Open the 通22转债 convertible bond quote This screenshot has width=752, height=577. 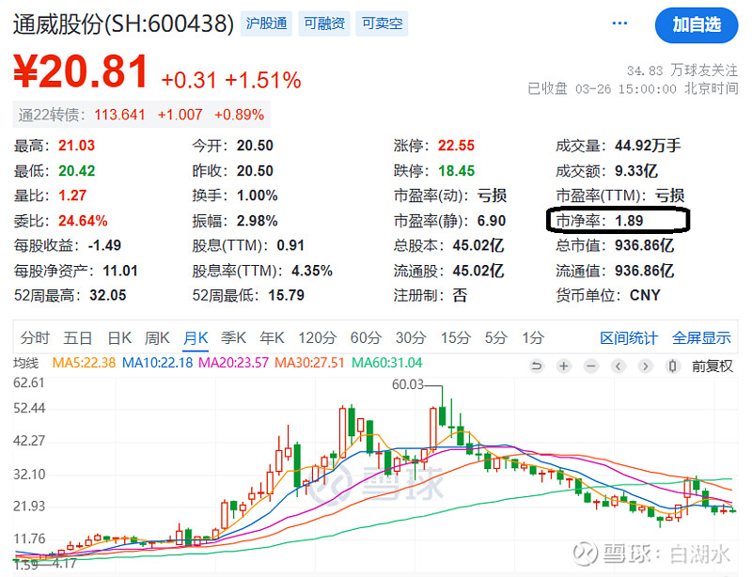coord(142,115)
